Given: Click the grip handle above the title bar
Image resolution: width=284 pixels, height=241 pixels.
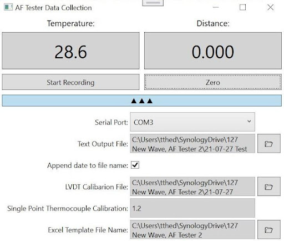Looking at the screenshot, I should tap(153, 3).
